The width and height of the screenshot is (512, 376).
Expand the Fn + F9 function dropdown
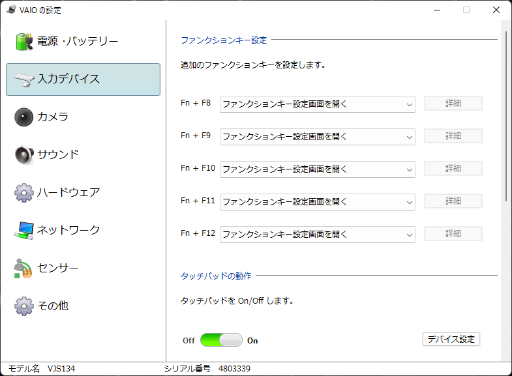pos(318,137)
